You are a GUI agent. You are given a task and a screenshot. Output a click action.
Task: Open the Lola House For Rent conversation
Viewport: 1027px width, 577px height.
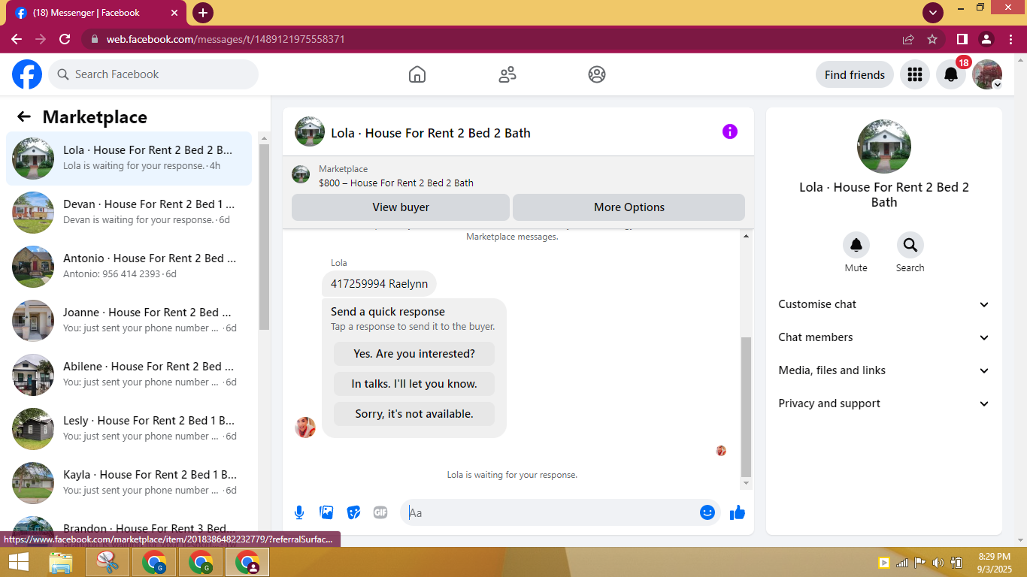pyautogui.click(x=129, y=158)
